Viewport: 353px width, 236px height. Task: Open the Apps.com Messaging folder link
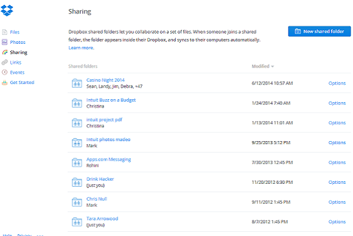coord(108,159)
